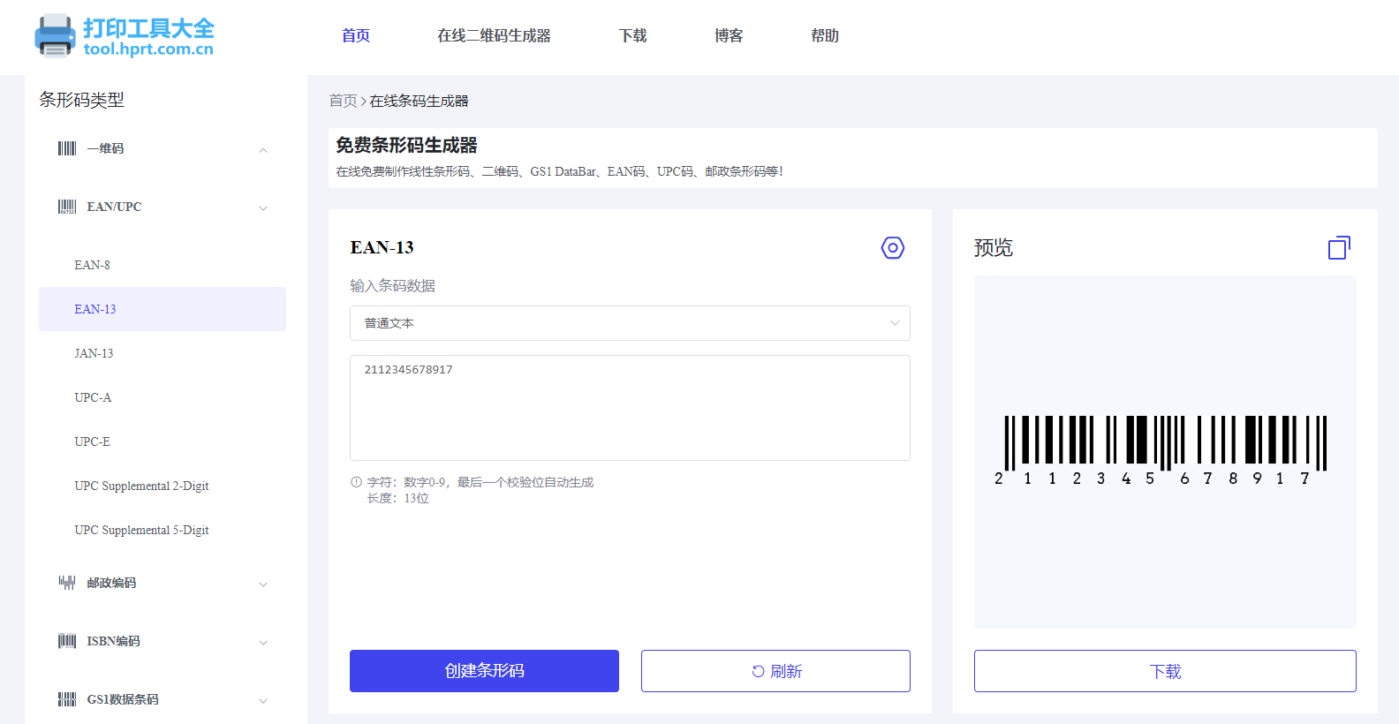Click the 邮政编码 postal barcode icon
This screenshot has height=724, width=1399.
click(67, 583)
